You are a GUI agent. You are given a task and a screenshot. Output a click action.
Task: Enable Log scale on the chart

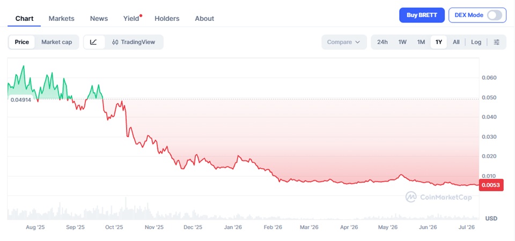tap(476, 42)
